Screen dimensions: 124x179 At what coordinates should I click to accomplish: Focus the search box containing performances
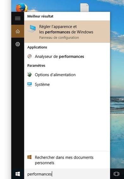[x=67, y=174]
